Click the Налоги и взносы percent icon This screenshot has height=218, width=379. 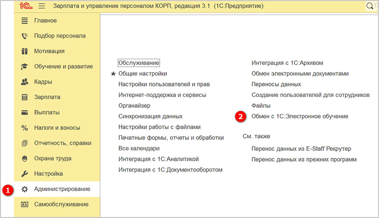25,128
